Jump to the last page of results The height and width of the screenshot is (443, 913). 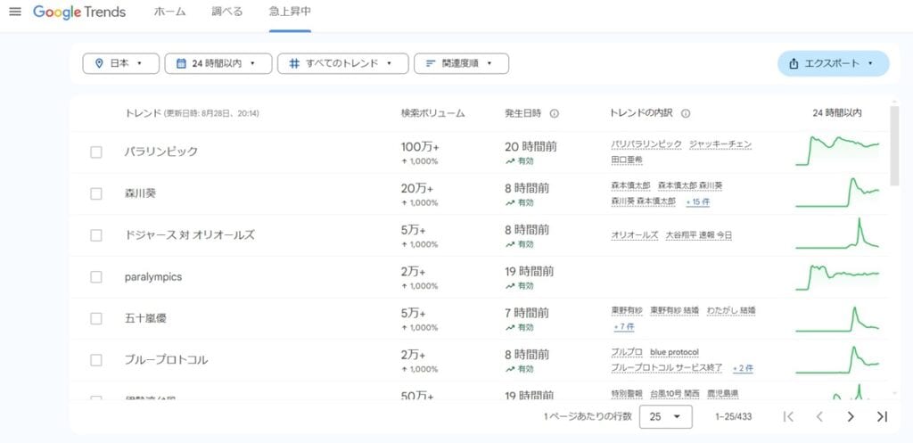(x=882, y=416)
